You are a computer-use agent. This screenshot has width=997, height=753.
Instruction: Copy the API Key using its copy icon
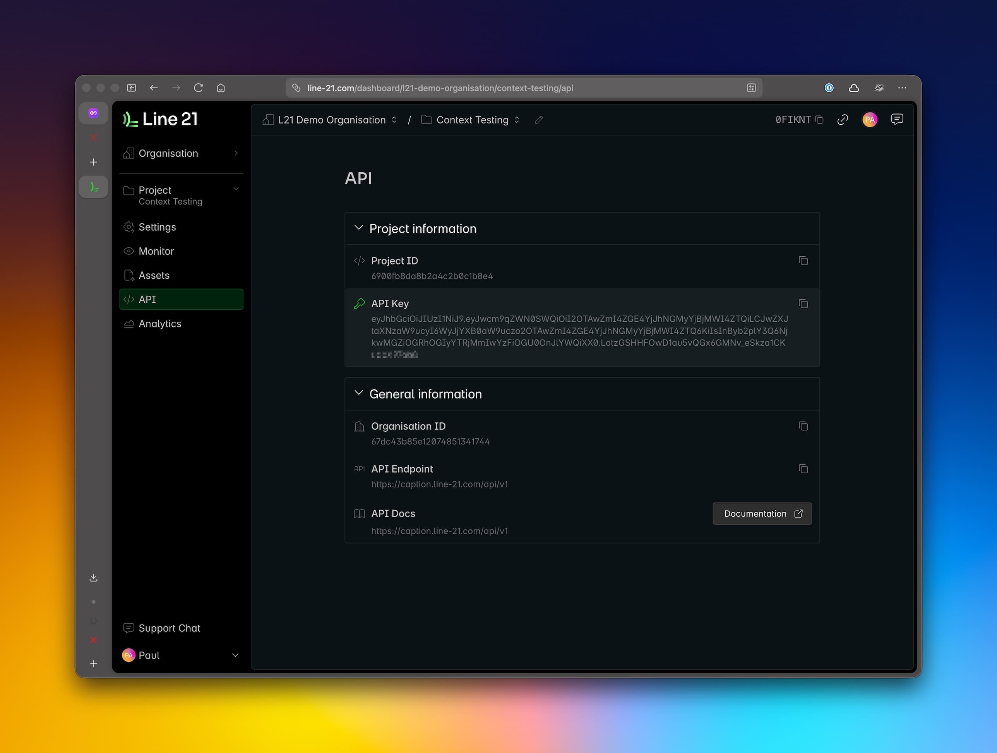(803, 304)
